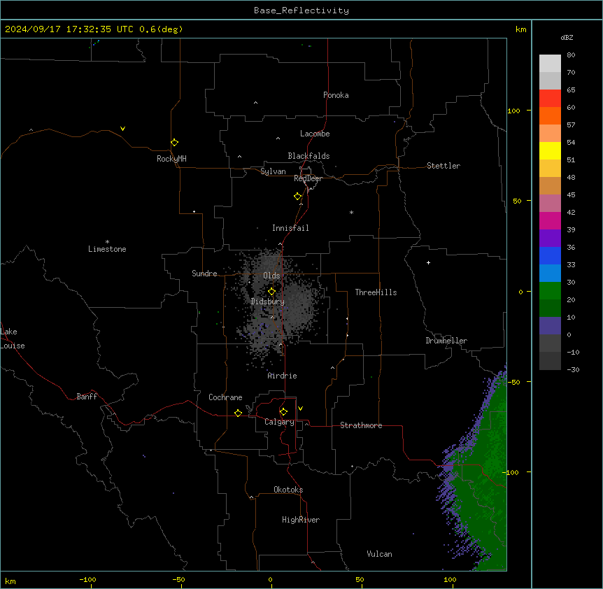Click the Banff label
603x589 pixels.
pos(87,397)
